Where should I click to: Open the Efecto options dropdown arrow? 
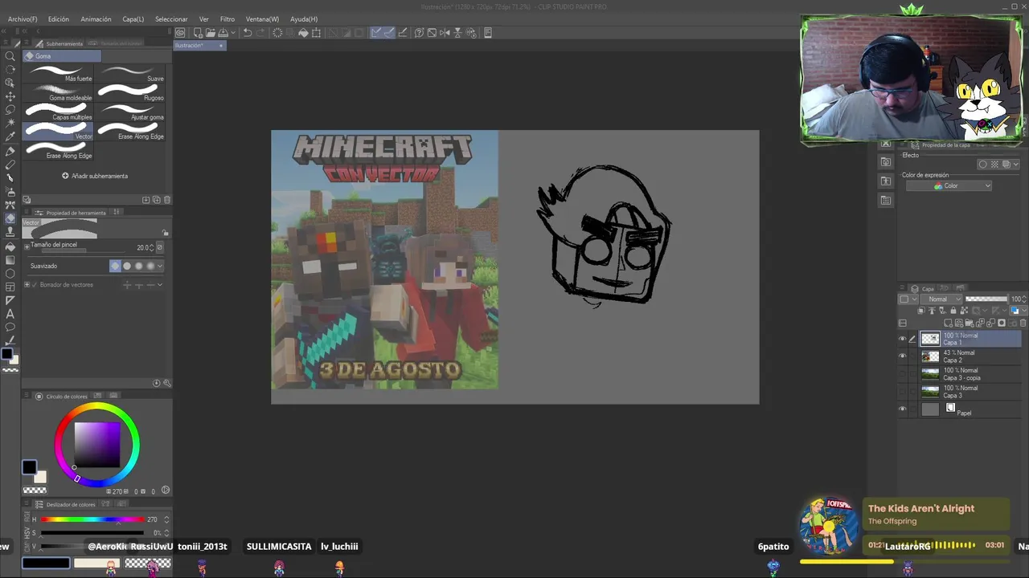coord(1015,165)
